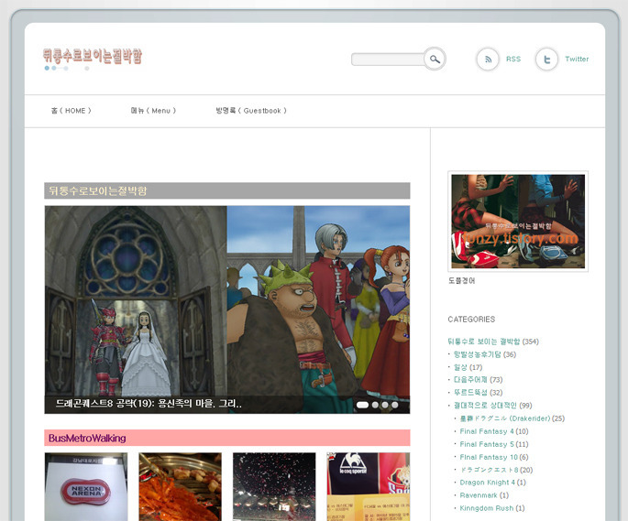Open the BusMetroWalking section header
The image size is (628, 521).
[227, 438]
